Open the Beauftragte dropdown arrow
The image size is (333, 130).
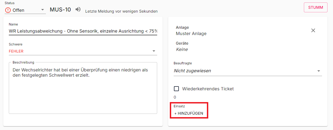click(x=319, y=71)
